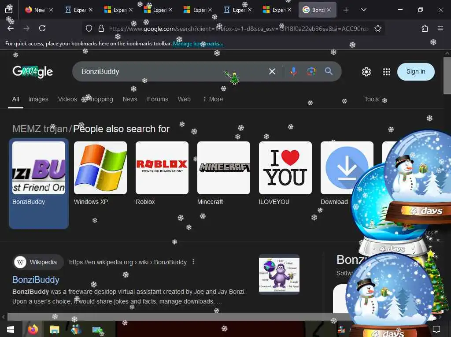Click the top snow globe showing 4 days
The width and height of the screenshot is (451, 337).
(418, 176)
